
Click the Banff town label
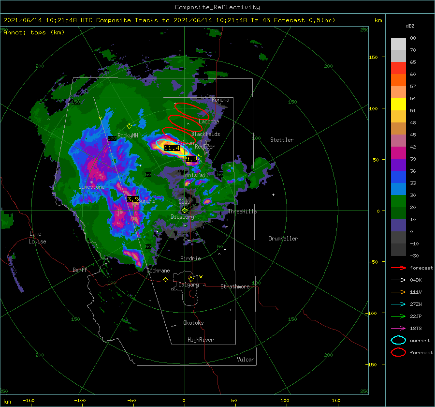(x=80, y=270)
